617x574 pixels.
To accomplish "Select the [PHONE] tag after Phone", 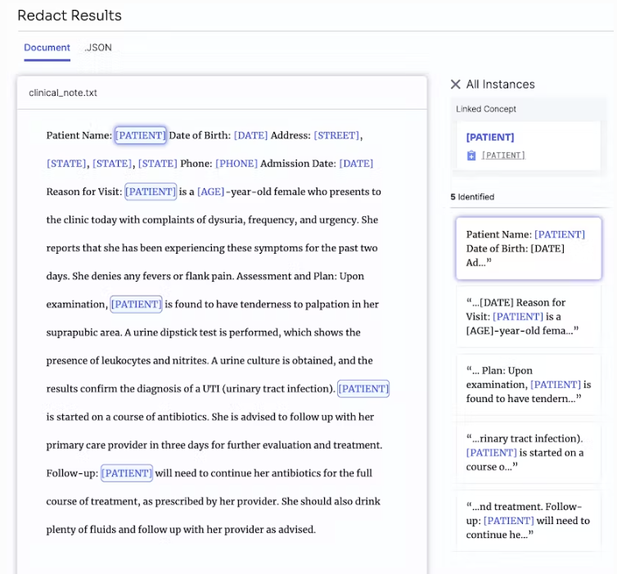I will [x=236, y=164].
